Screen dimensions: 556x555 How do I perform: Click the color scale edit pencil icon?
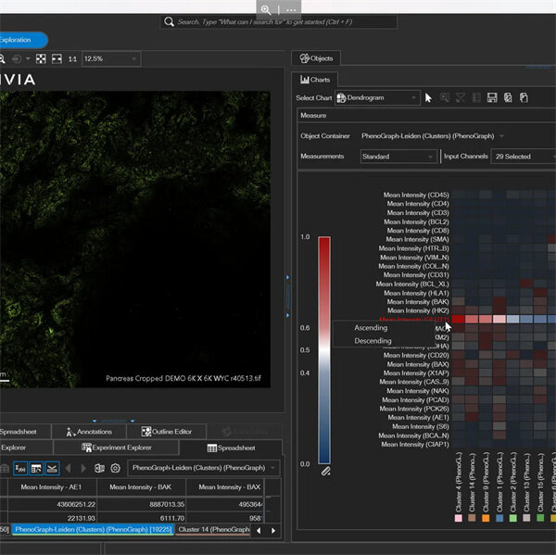325,472
